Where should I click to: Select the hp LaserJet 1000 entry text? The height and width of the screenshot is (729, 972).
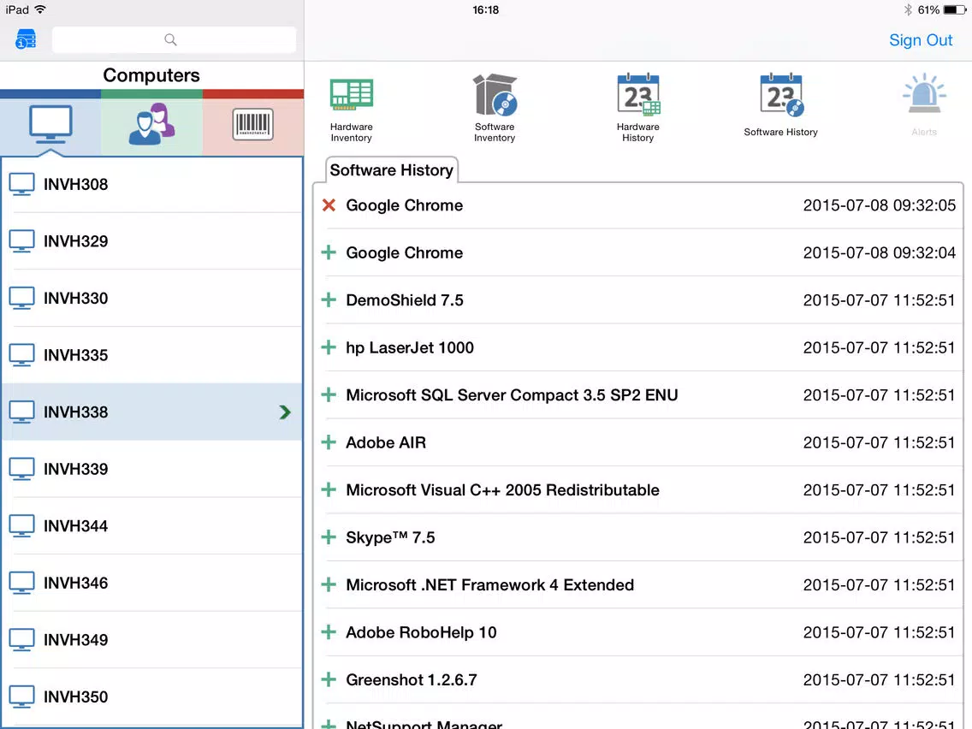[410, 347]
